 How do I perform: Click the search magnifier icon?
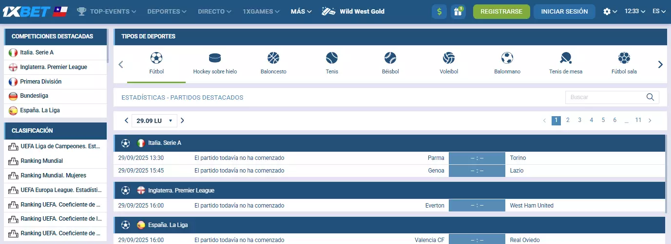point(650,97)
